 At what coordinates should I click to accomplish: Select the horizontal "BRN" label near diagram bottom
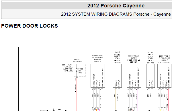tap(59, 109)
